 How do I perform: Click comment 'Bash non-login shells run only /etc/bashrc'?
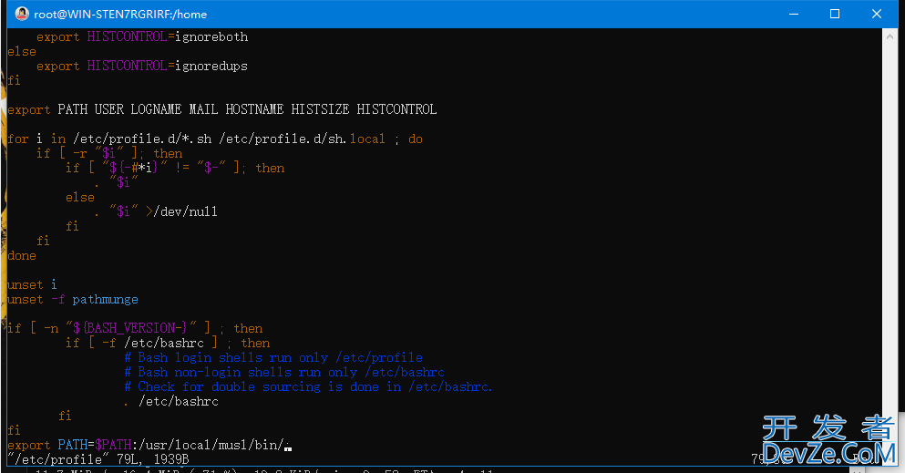tap(284, 372)
